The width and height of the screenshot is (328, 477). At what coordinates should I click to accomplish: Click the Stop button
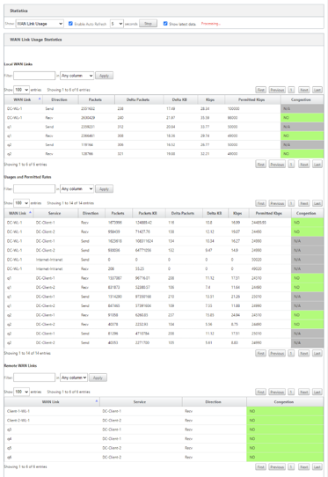point(148,24)
